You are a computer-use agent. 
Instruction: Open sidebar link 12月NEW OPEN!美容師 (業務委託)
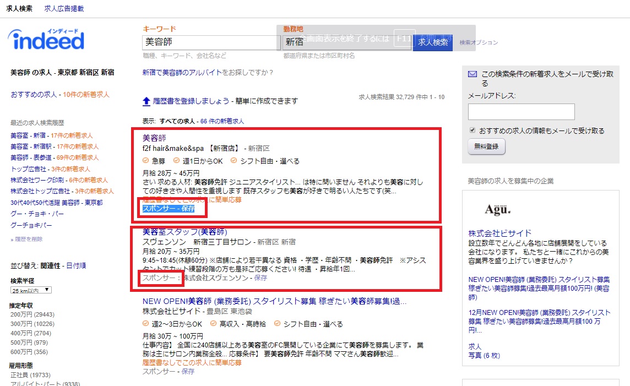[x=539, y=322]
